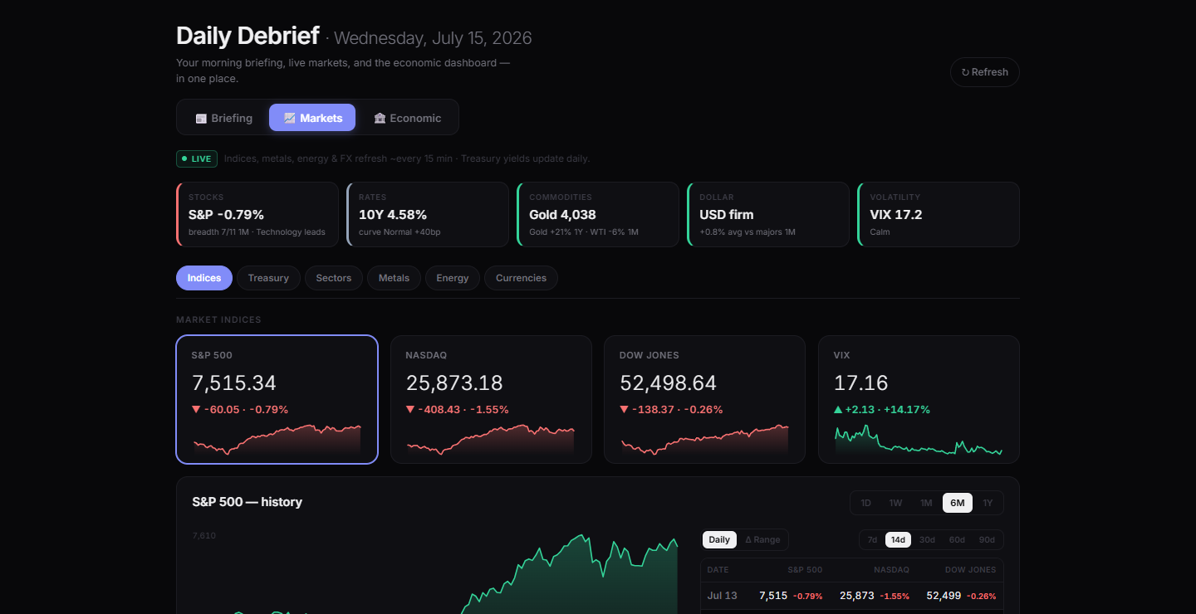The image size is (1196, 614).
Task: Show the Sectors category
Action: tap(334, 278)
